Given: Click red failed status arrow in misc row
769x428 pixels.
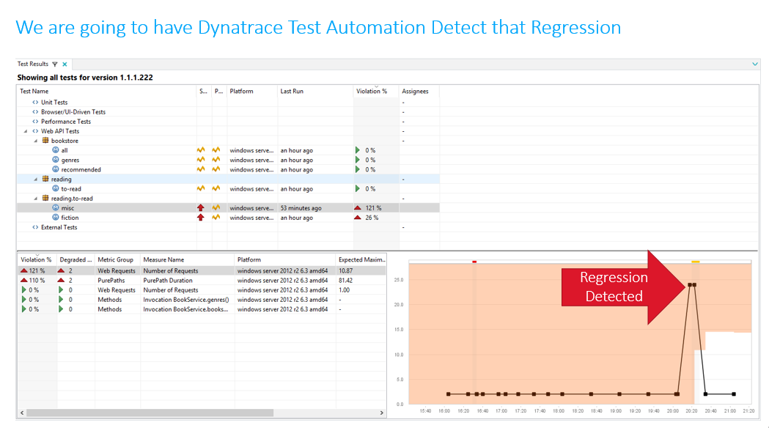Looking at the screenshot, I should pos(201,208).
